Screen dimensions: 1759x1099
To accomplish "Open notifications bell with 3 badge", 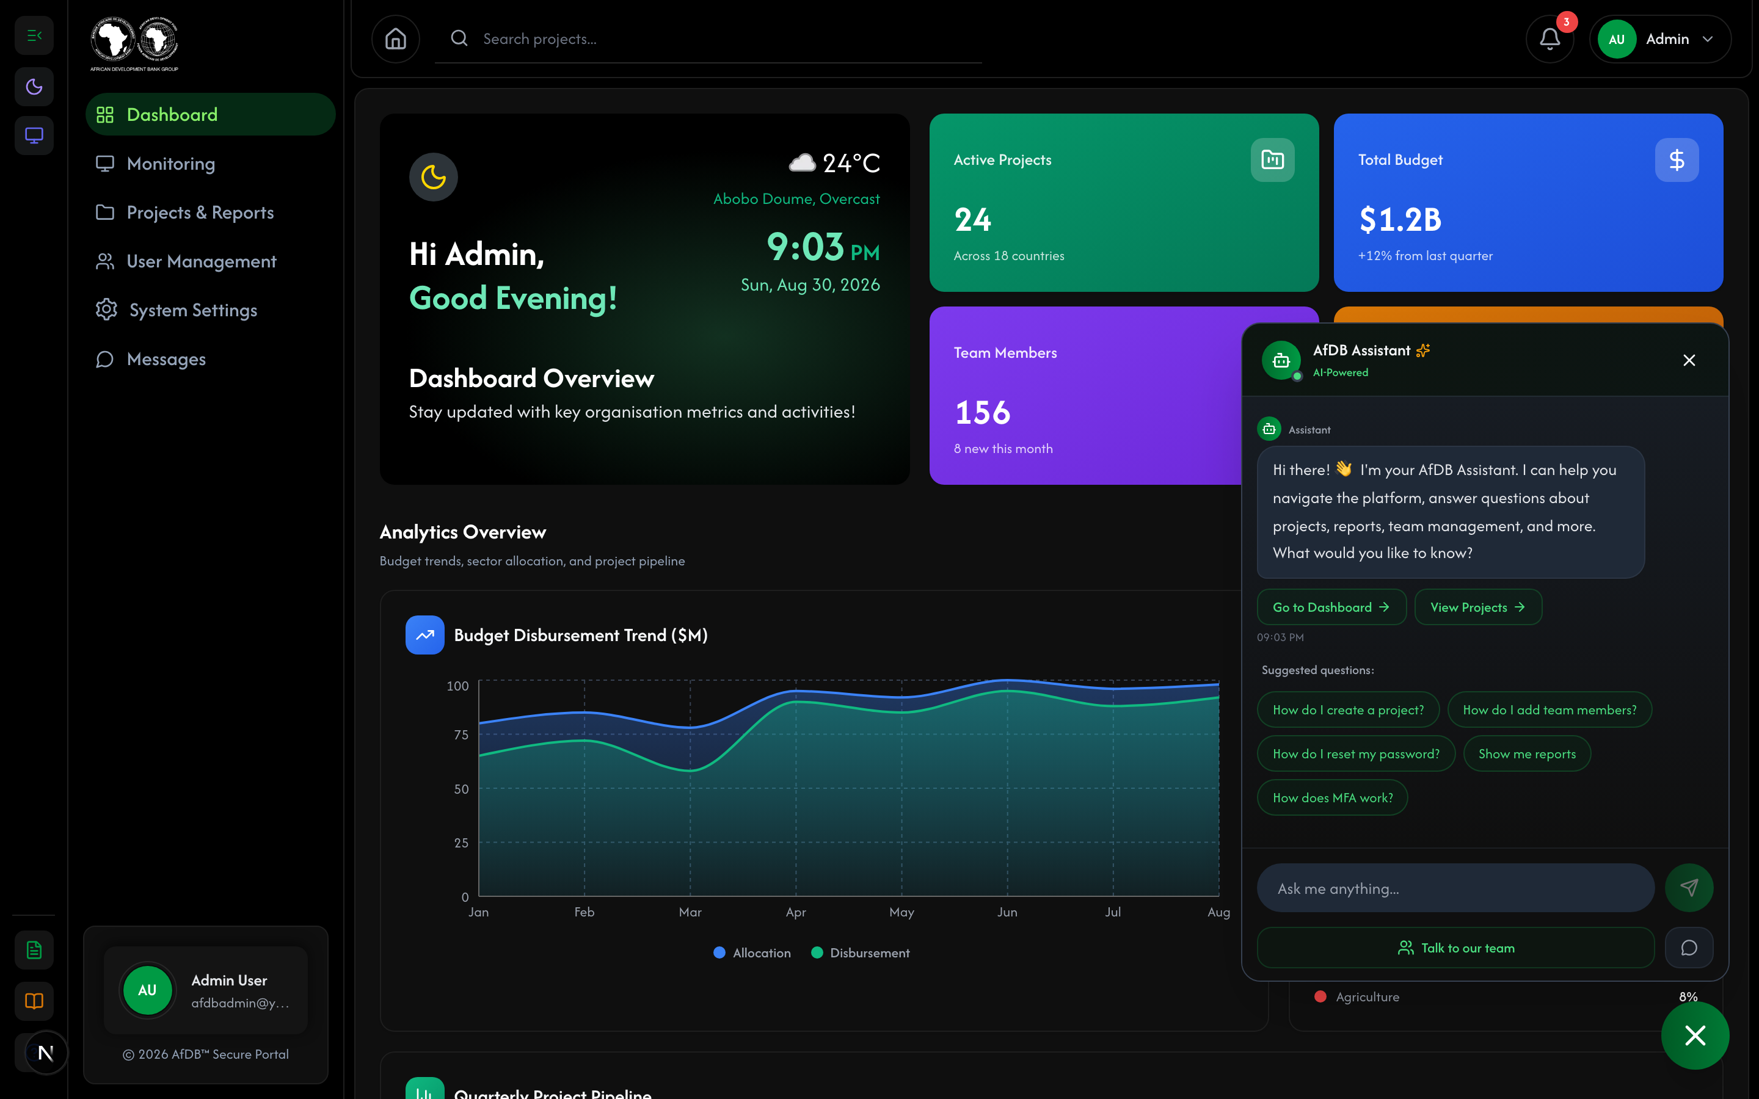I will [x=1550, y=38].
